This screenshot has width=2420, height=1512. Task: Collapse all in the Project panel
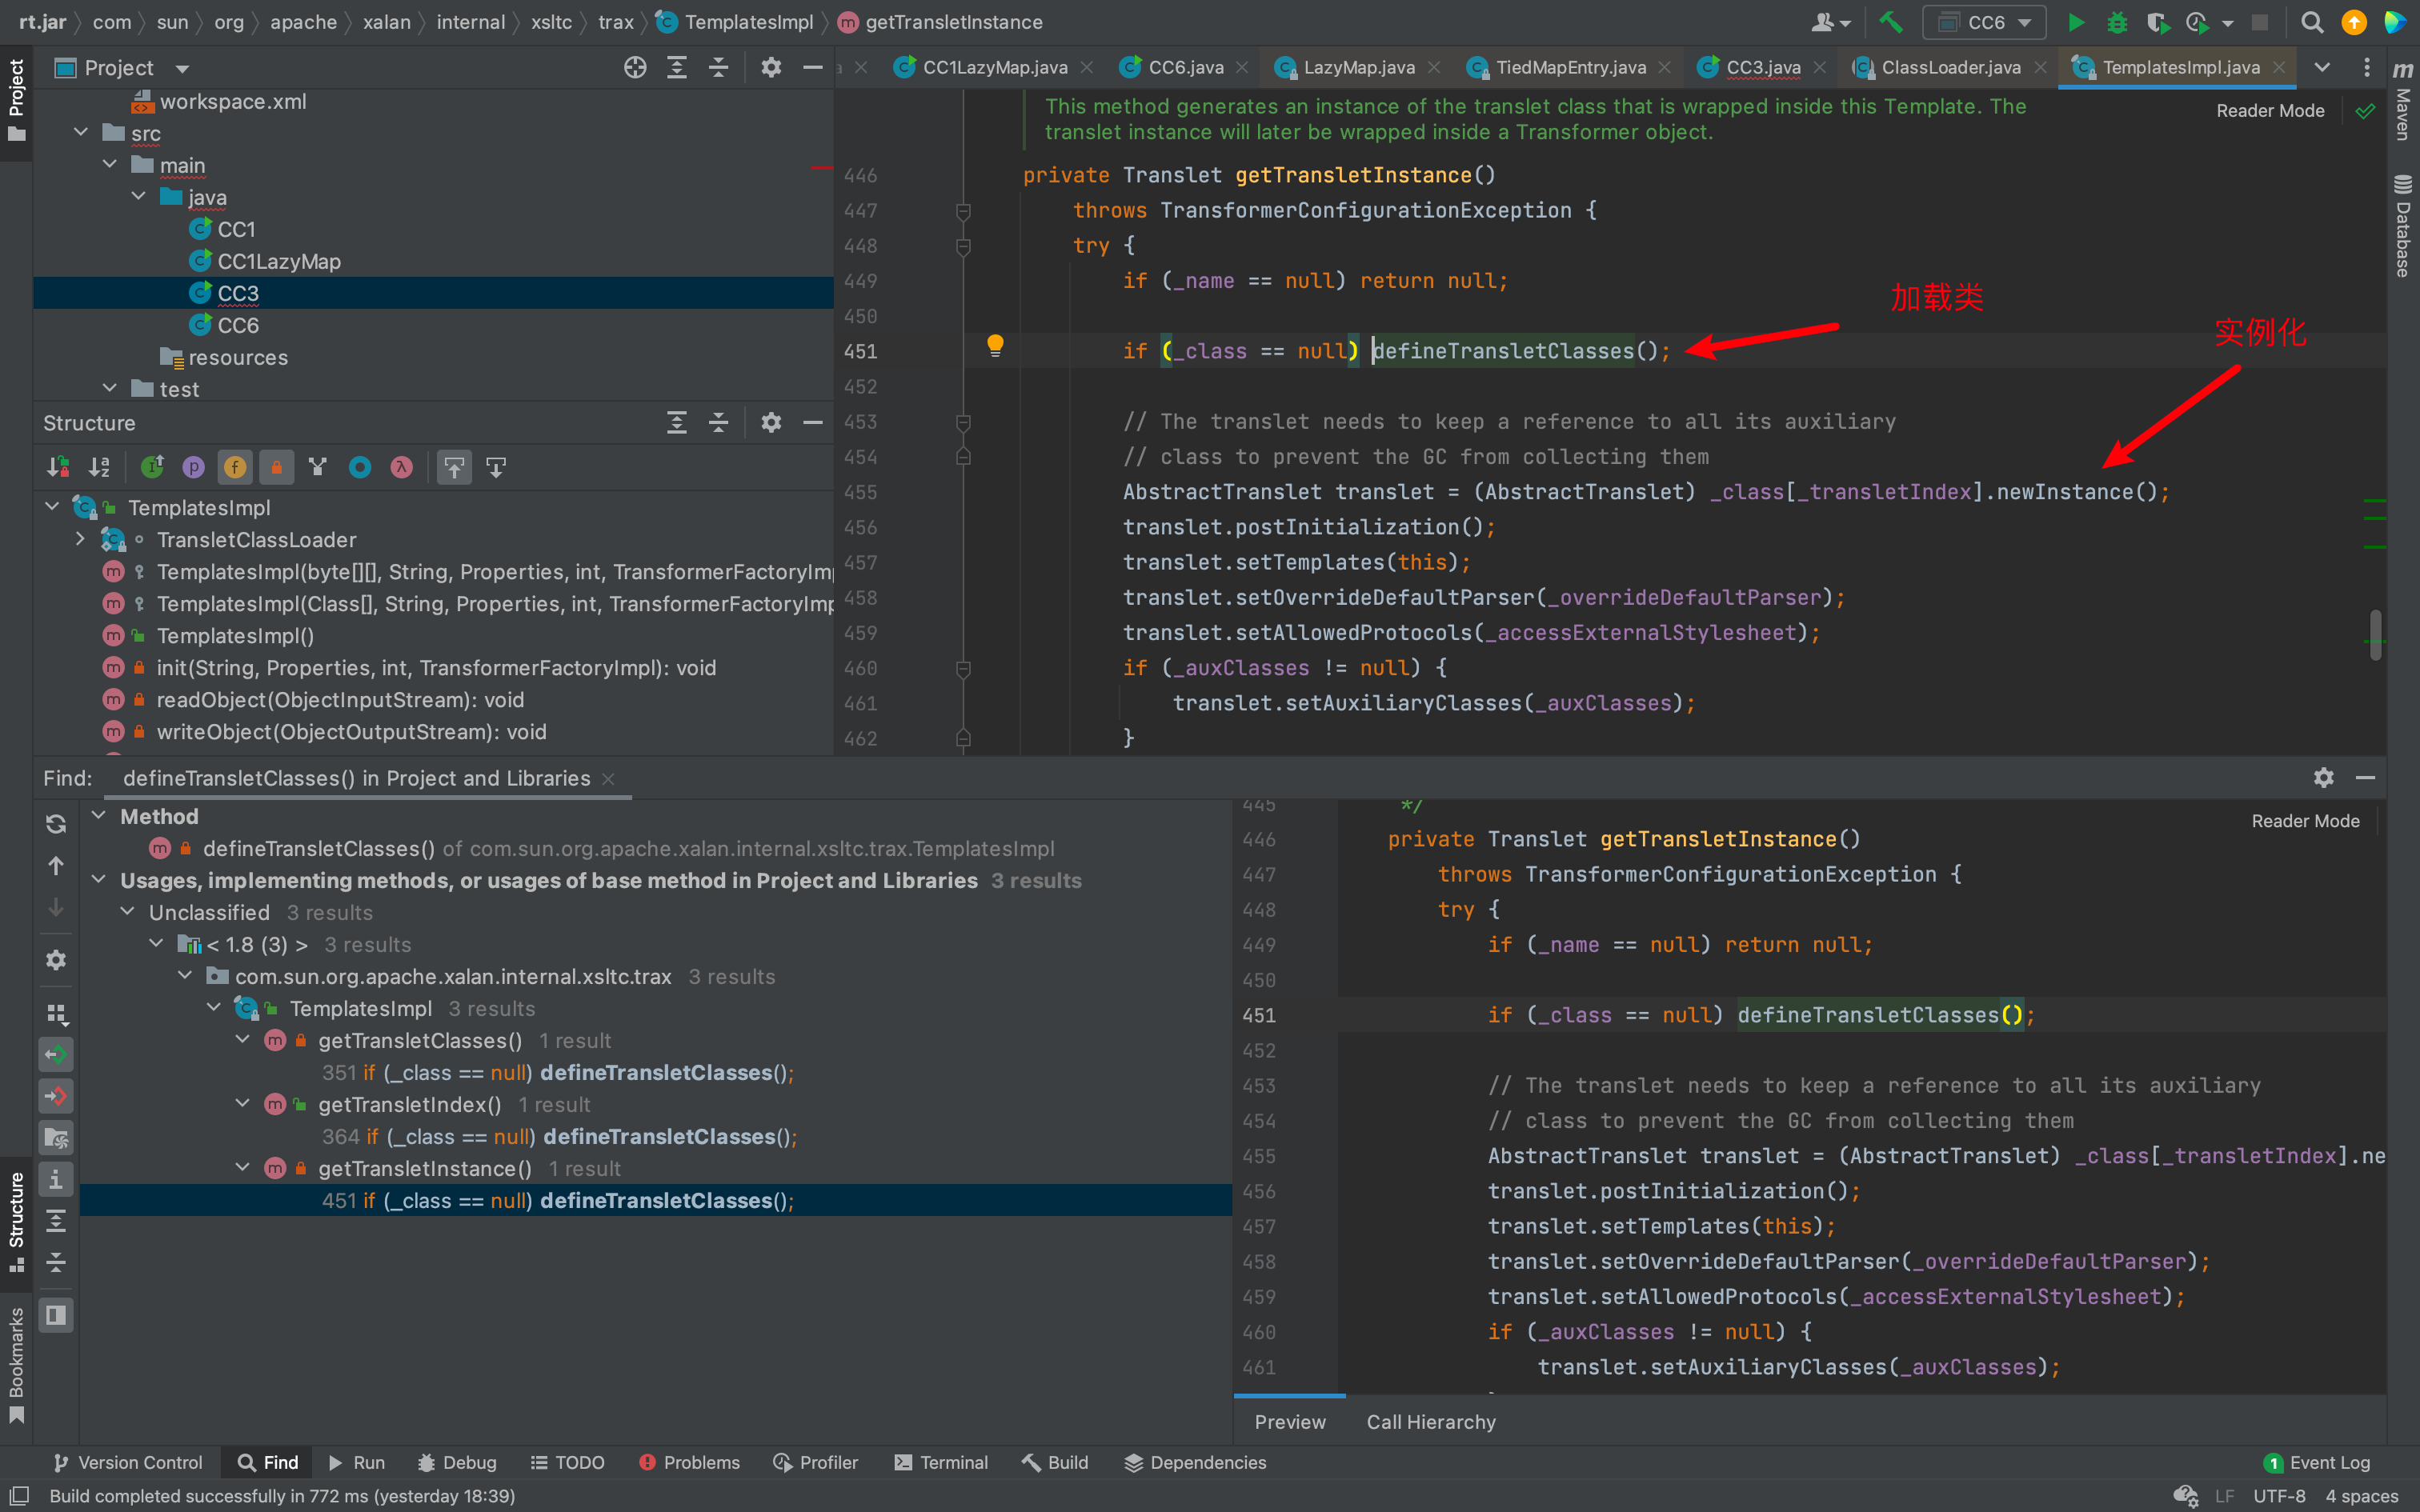coord(718,67)
